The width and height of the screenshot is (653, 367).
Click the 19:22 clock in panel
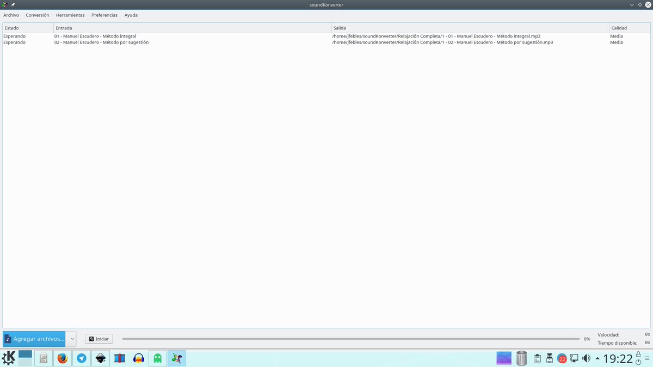click(618, 358)
